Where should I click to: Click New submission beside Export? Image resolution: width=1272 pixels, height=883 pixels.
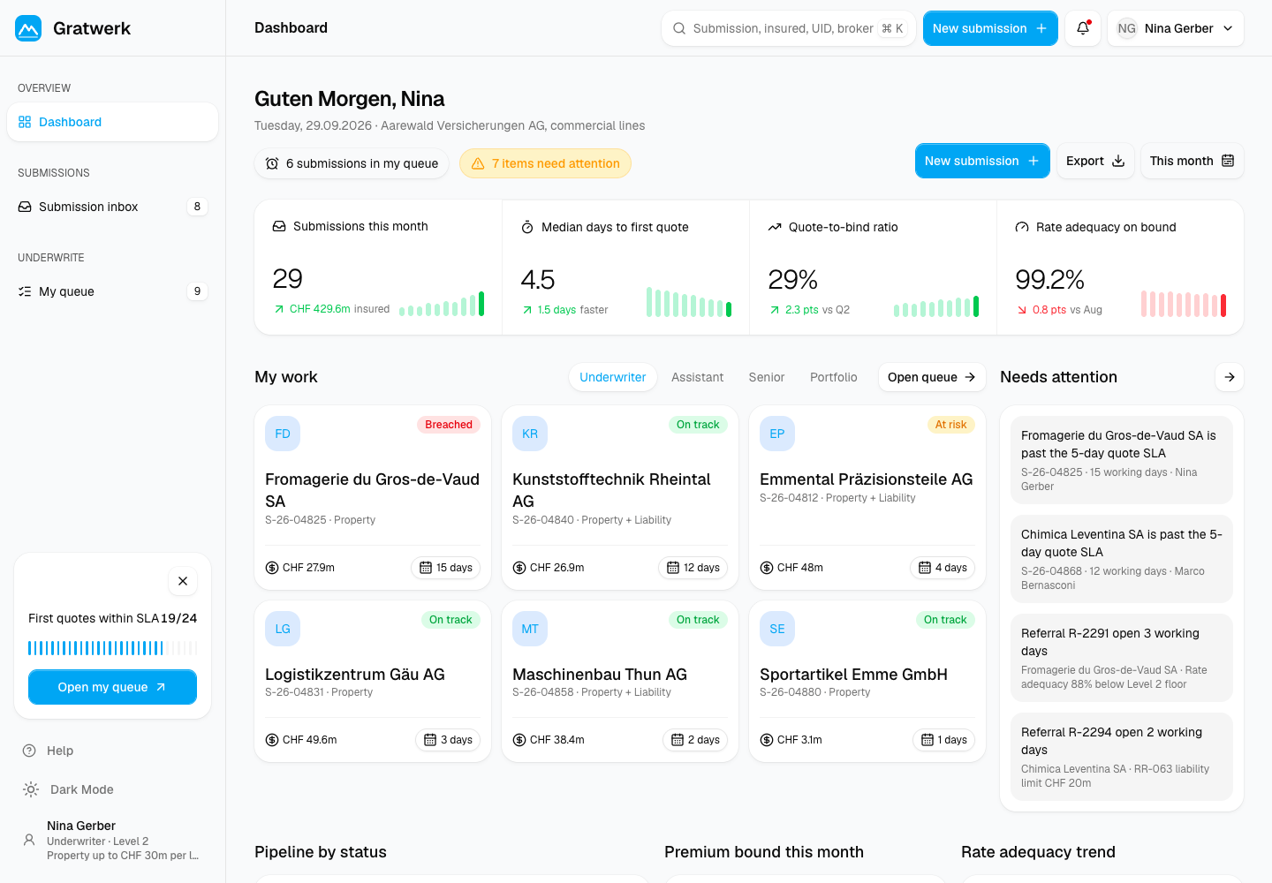[x=982, y=161]
